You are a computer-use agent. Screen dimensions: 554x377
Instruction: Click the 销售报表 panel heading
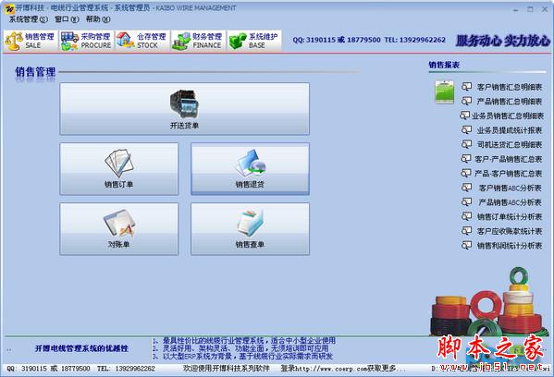point(444,65)
